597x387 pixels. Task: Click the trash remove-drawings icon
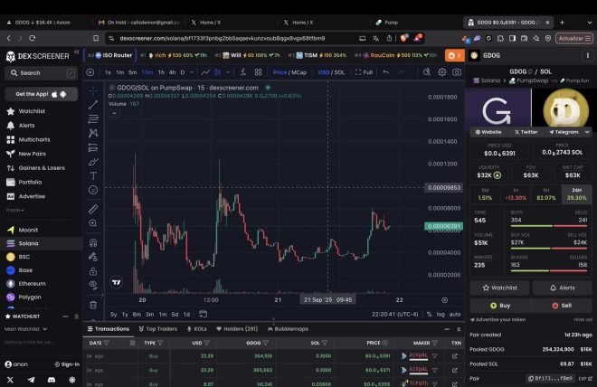coord(93,305)
